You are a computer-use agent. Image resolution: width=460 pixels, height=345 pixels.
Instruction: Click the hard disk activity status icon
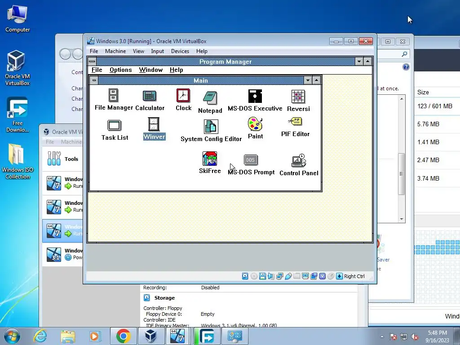click(x=245, y=276)
